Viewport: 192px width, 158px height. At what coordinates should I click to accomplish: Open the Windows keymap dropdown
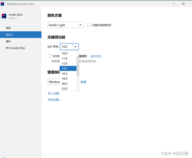tap(54, 82)
